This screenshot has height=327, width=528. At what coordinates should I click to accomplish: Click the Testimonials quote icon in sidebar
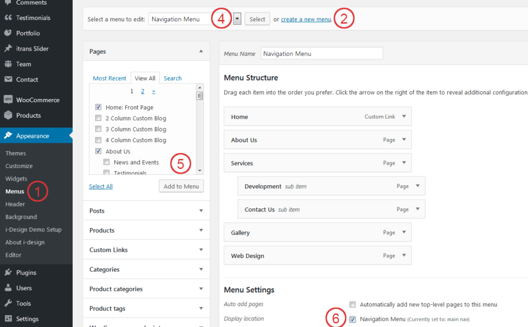8,18
